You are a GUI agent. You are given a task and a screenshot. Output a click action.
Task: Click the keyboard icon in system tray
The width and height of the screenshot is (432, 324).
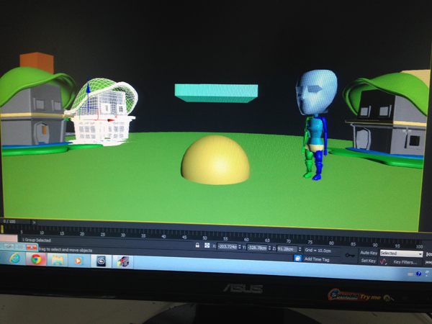click(x=410, y=274)
